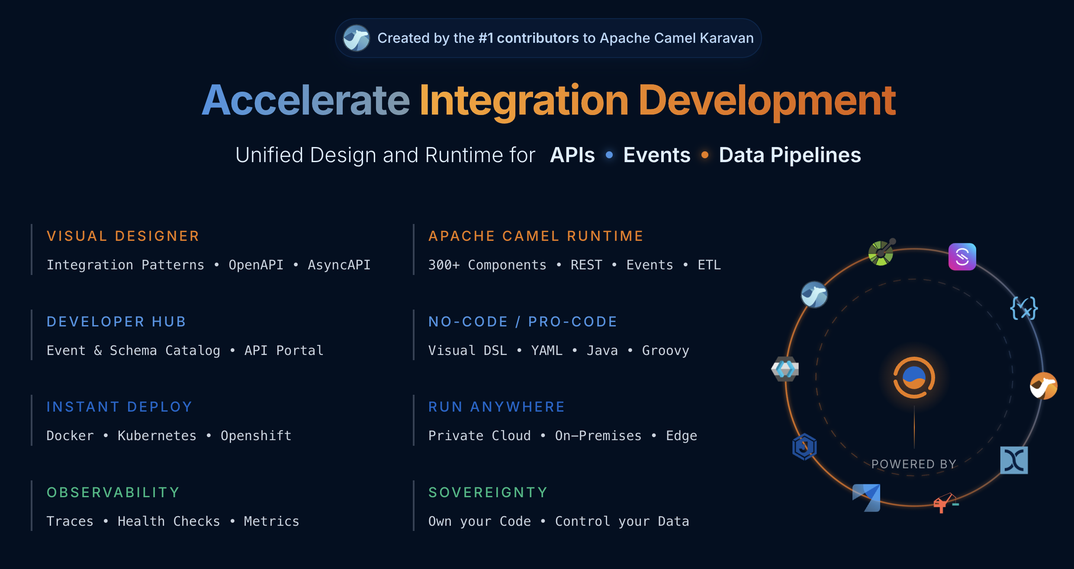Click the camel icon in the top badge
Viewport: 1074px width, 569px height.
pyautogui.click(x=356, y=38)
